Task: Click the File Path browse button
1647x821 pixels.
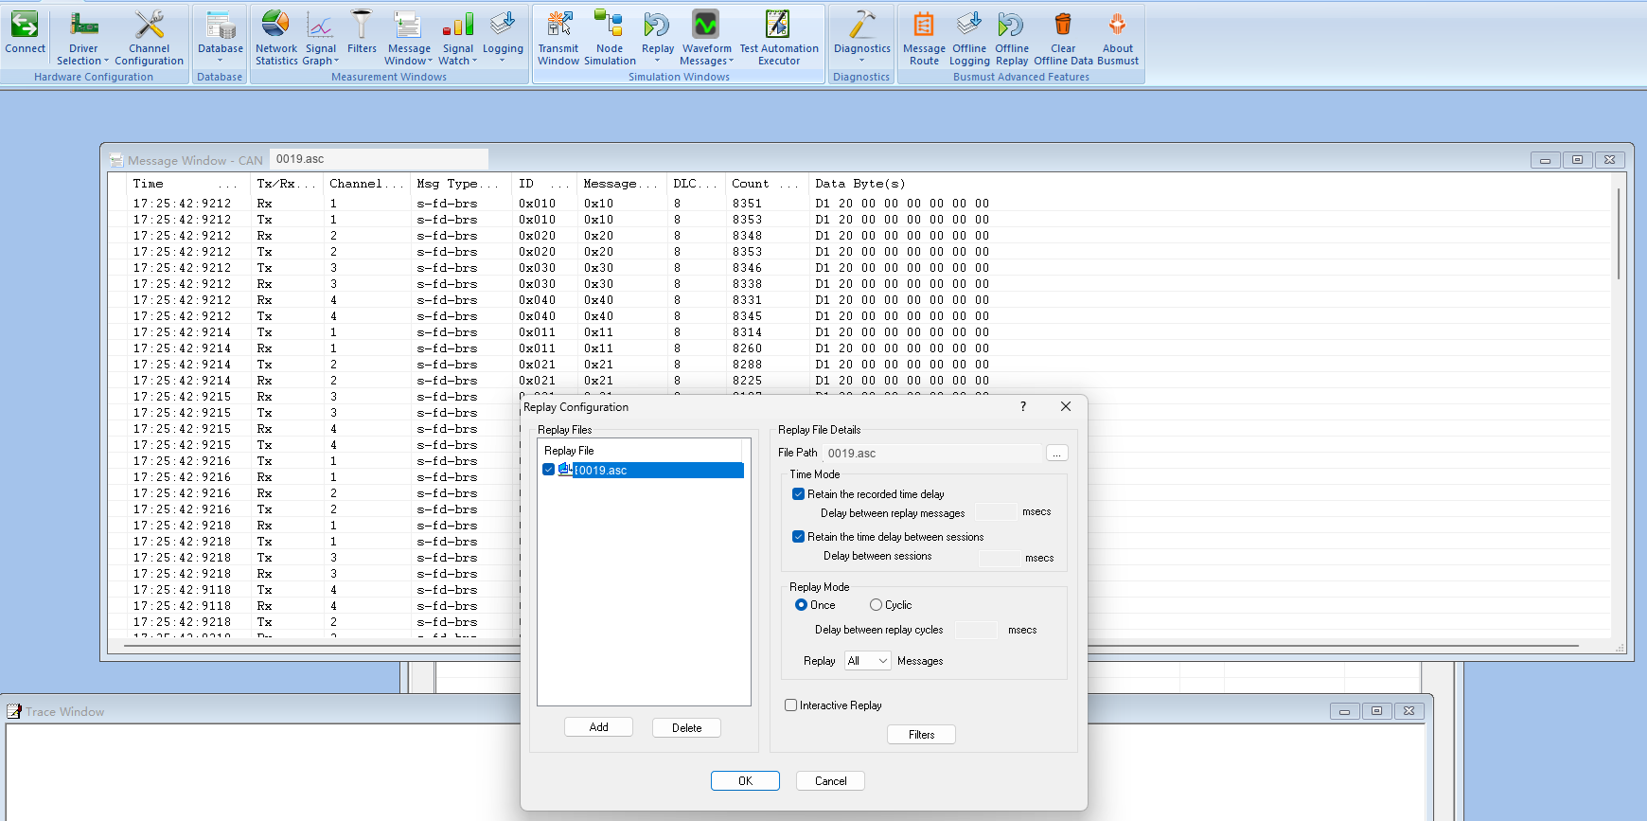Action: [1057, 454]
